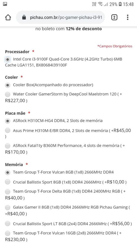Open Chrome's three-dot overflow menu

[x=127, y=17]
